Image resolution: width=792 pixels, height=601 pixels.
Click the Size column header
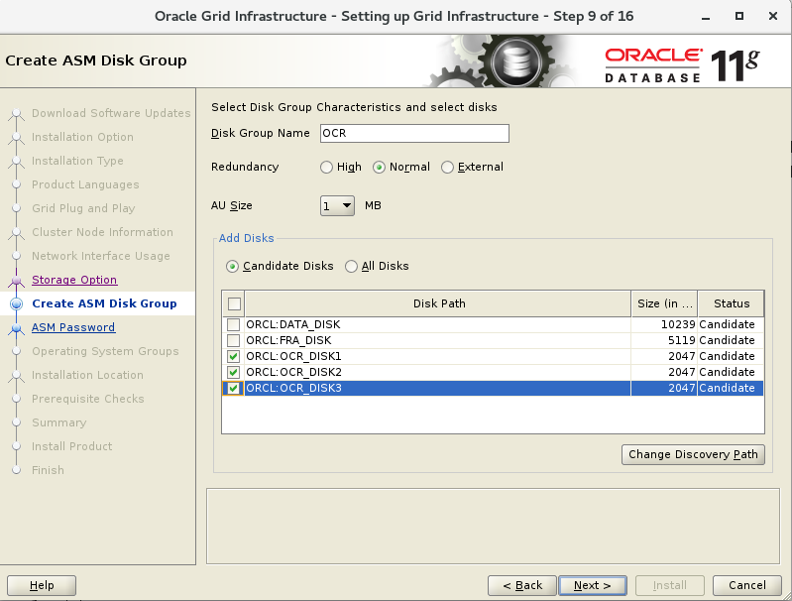point(664,303)
